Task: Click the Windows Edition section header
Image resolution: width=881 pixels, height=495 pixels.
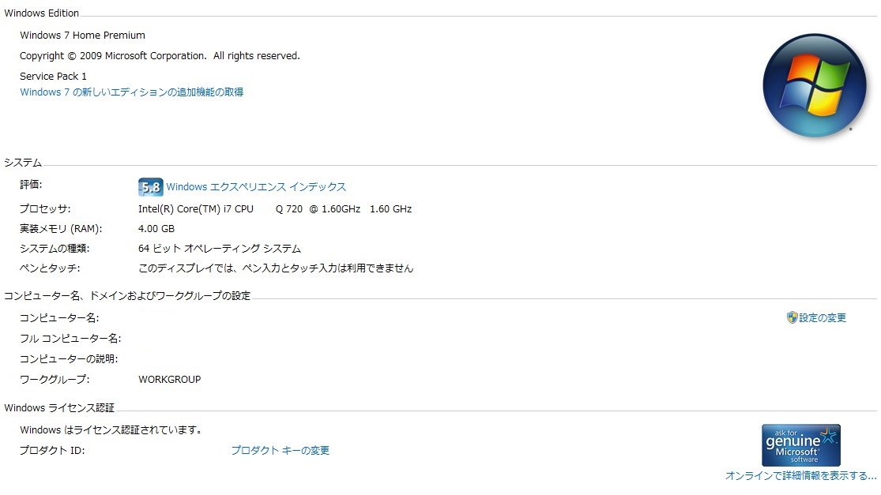Action: pos(42,13)
